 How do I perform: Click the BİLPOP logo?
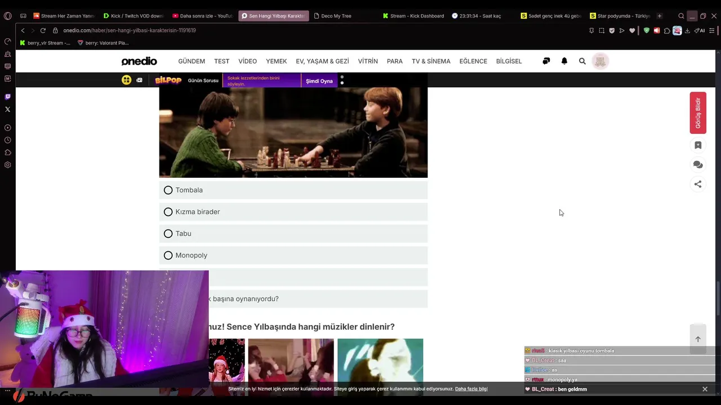(x=168, y=80)
